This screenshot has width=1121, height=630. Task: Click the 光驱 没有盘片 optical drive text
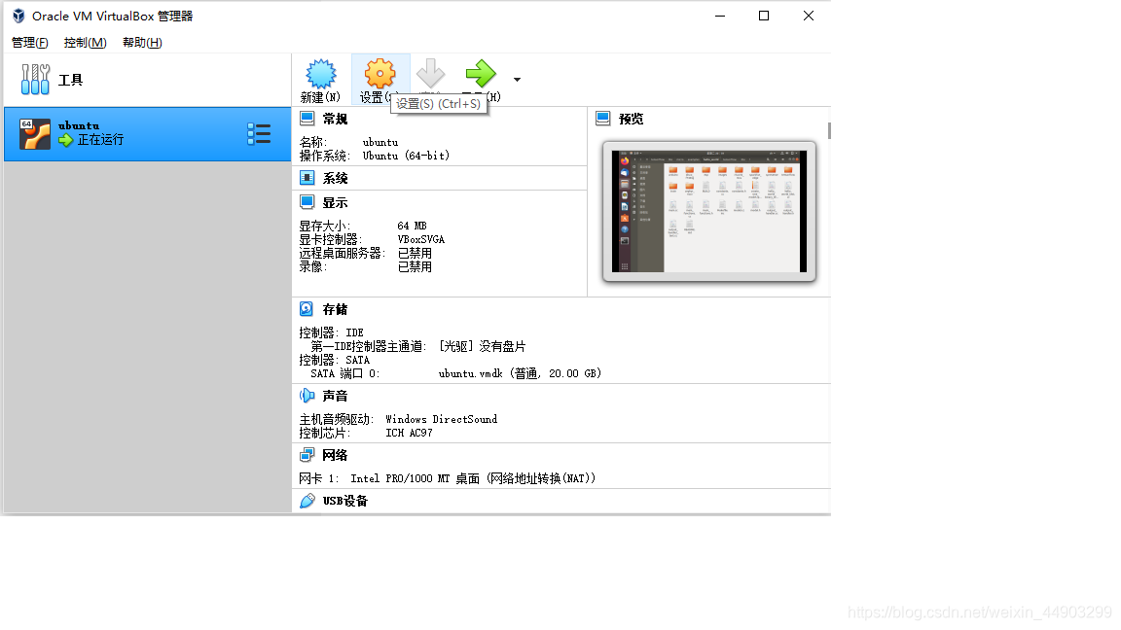tap(483, 346)
